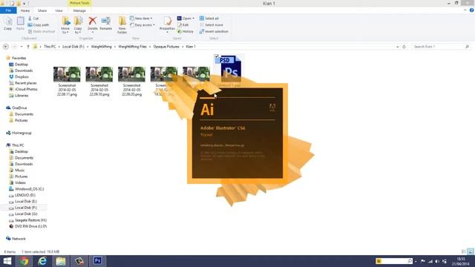Image resolution: width=475 pixels, height=267 pixels.
Task: Open the recent locations dropdown arrow
Action: pyautogui.click(x=22, y=47)
